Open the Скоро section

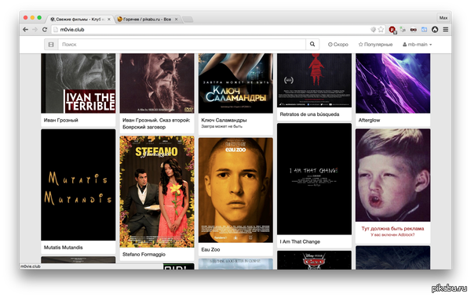coord(338,45)
